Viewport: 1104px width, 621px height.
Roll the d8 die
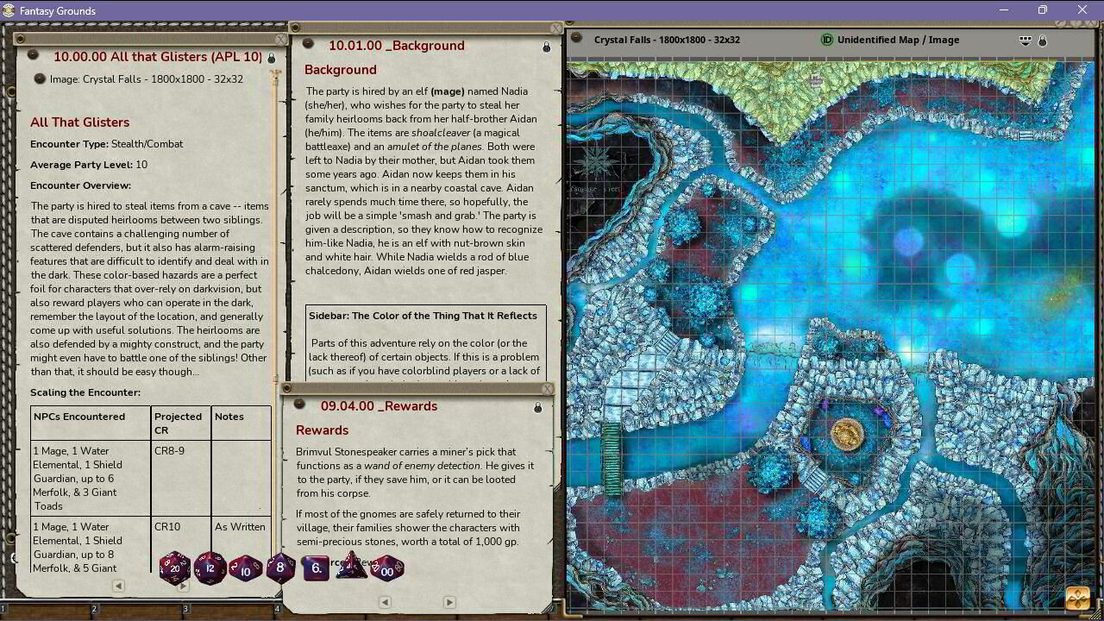[280, 567]
